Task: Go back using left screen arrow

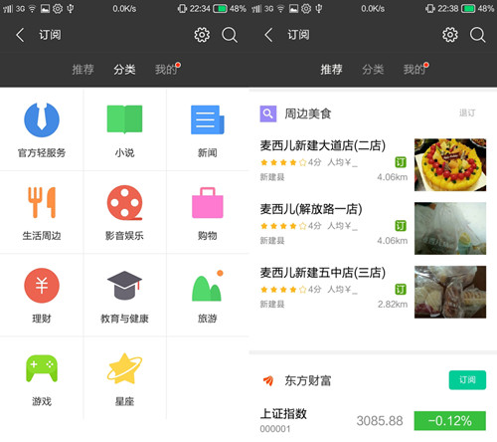Action: point(20,35)
